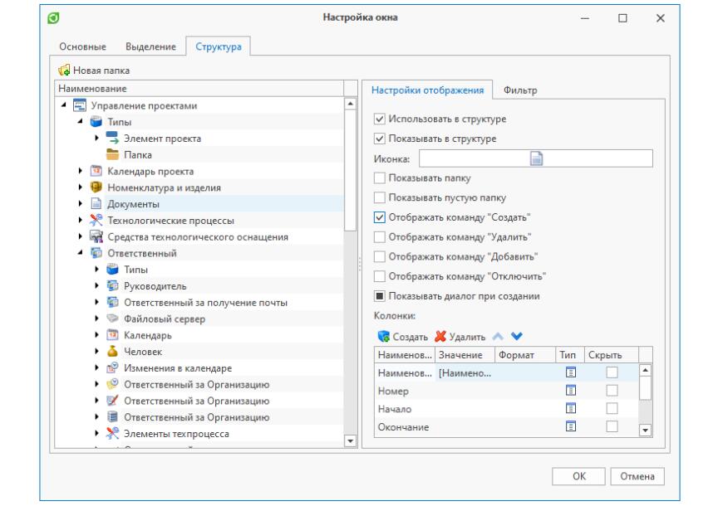Open the Выделение tab
Image resolution: width=723 pixels, height=506 pixels.
pos(150,47)
